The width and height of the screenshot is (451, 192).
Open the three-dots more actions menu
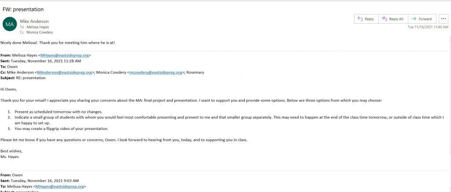(x=443, y=19)
